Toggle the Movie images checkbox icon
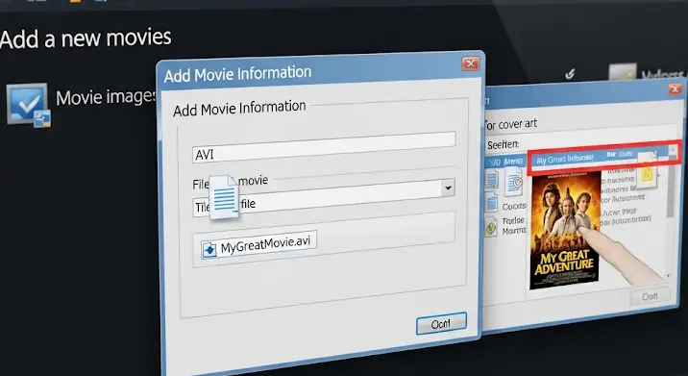 28,106
